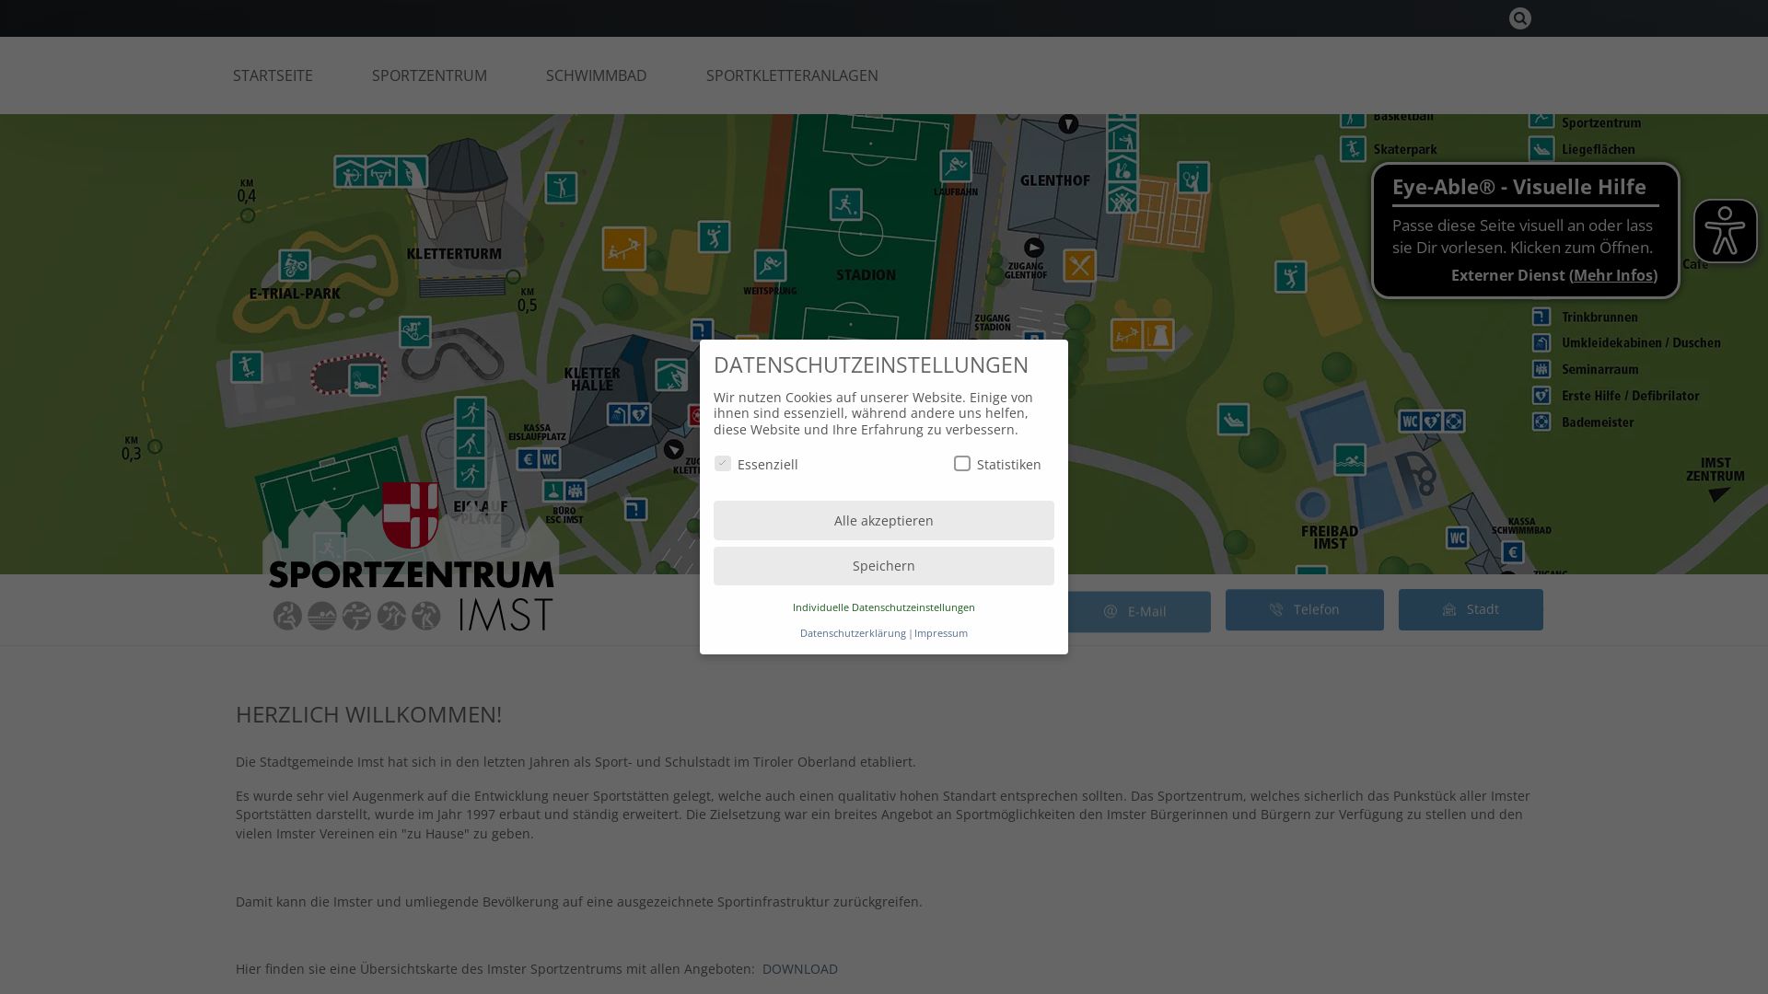Click the E-Mail contact button
This screenshot has height=994, width=1768.
(1137, 612)
